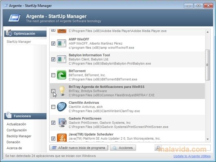The height and width of the screenshot is (162, 216).
Task: Click the Optimización section icon
Action: point(9,32)
